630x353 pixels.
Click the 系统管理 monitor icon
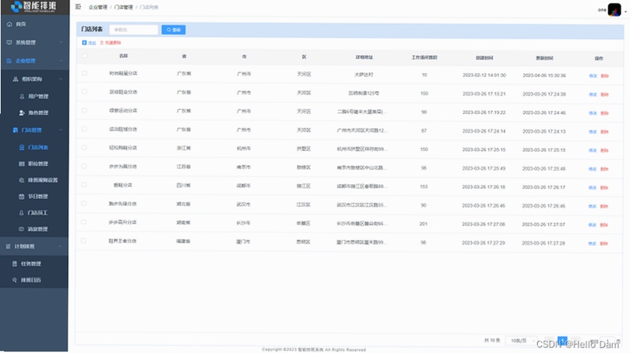pyautogui.click(x=9, y=42)
